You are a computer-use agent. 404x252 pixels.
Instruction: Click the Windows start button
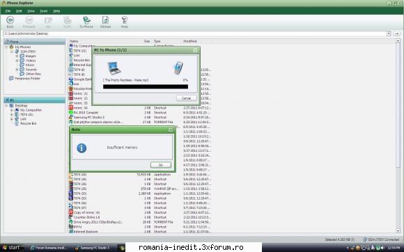click(x=11, y=248)
